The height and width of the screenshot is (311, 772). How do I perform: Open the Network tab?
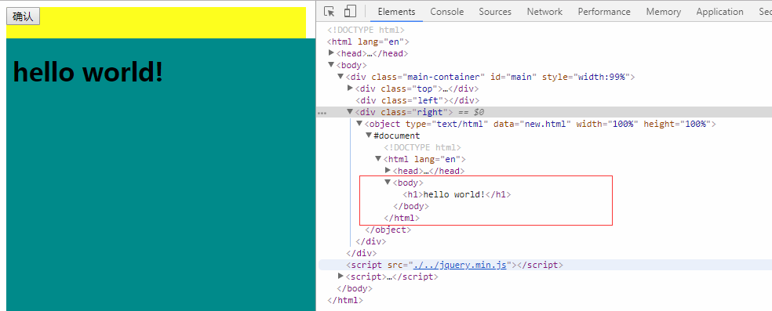(x=544, y=12)
